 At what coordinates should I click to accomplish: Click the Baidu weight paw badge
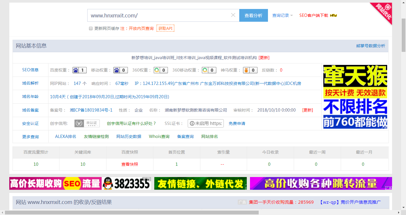tap(79, 70)
